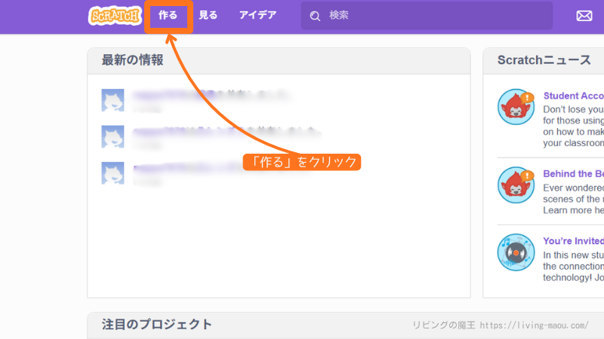
Task: Click the 注目のプロジェクト section header
Action: (157, 325)
